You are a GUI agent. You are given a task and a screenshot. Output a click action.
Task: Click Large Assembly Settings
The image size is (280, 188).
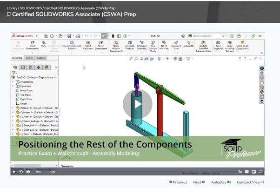230,47
